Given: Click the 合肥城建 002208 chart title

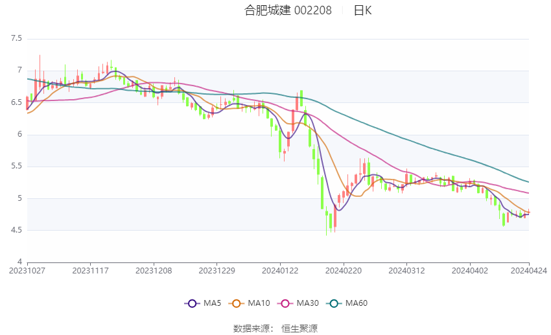Looking at the screenshot, I should click(x=288, y=10).
